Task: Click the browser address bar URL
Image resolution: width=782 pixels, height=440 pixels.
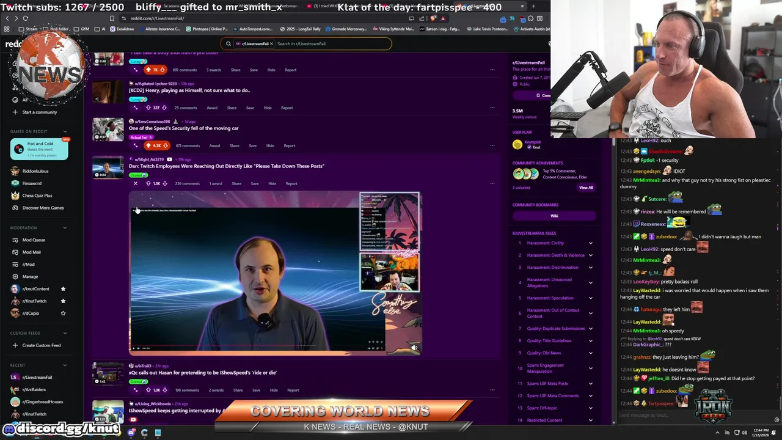Action: (157, 18)
